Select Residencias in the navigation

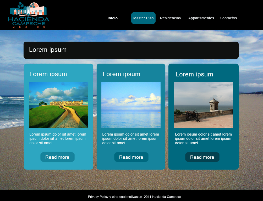pyautogui.click(x=170, y=18)
